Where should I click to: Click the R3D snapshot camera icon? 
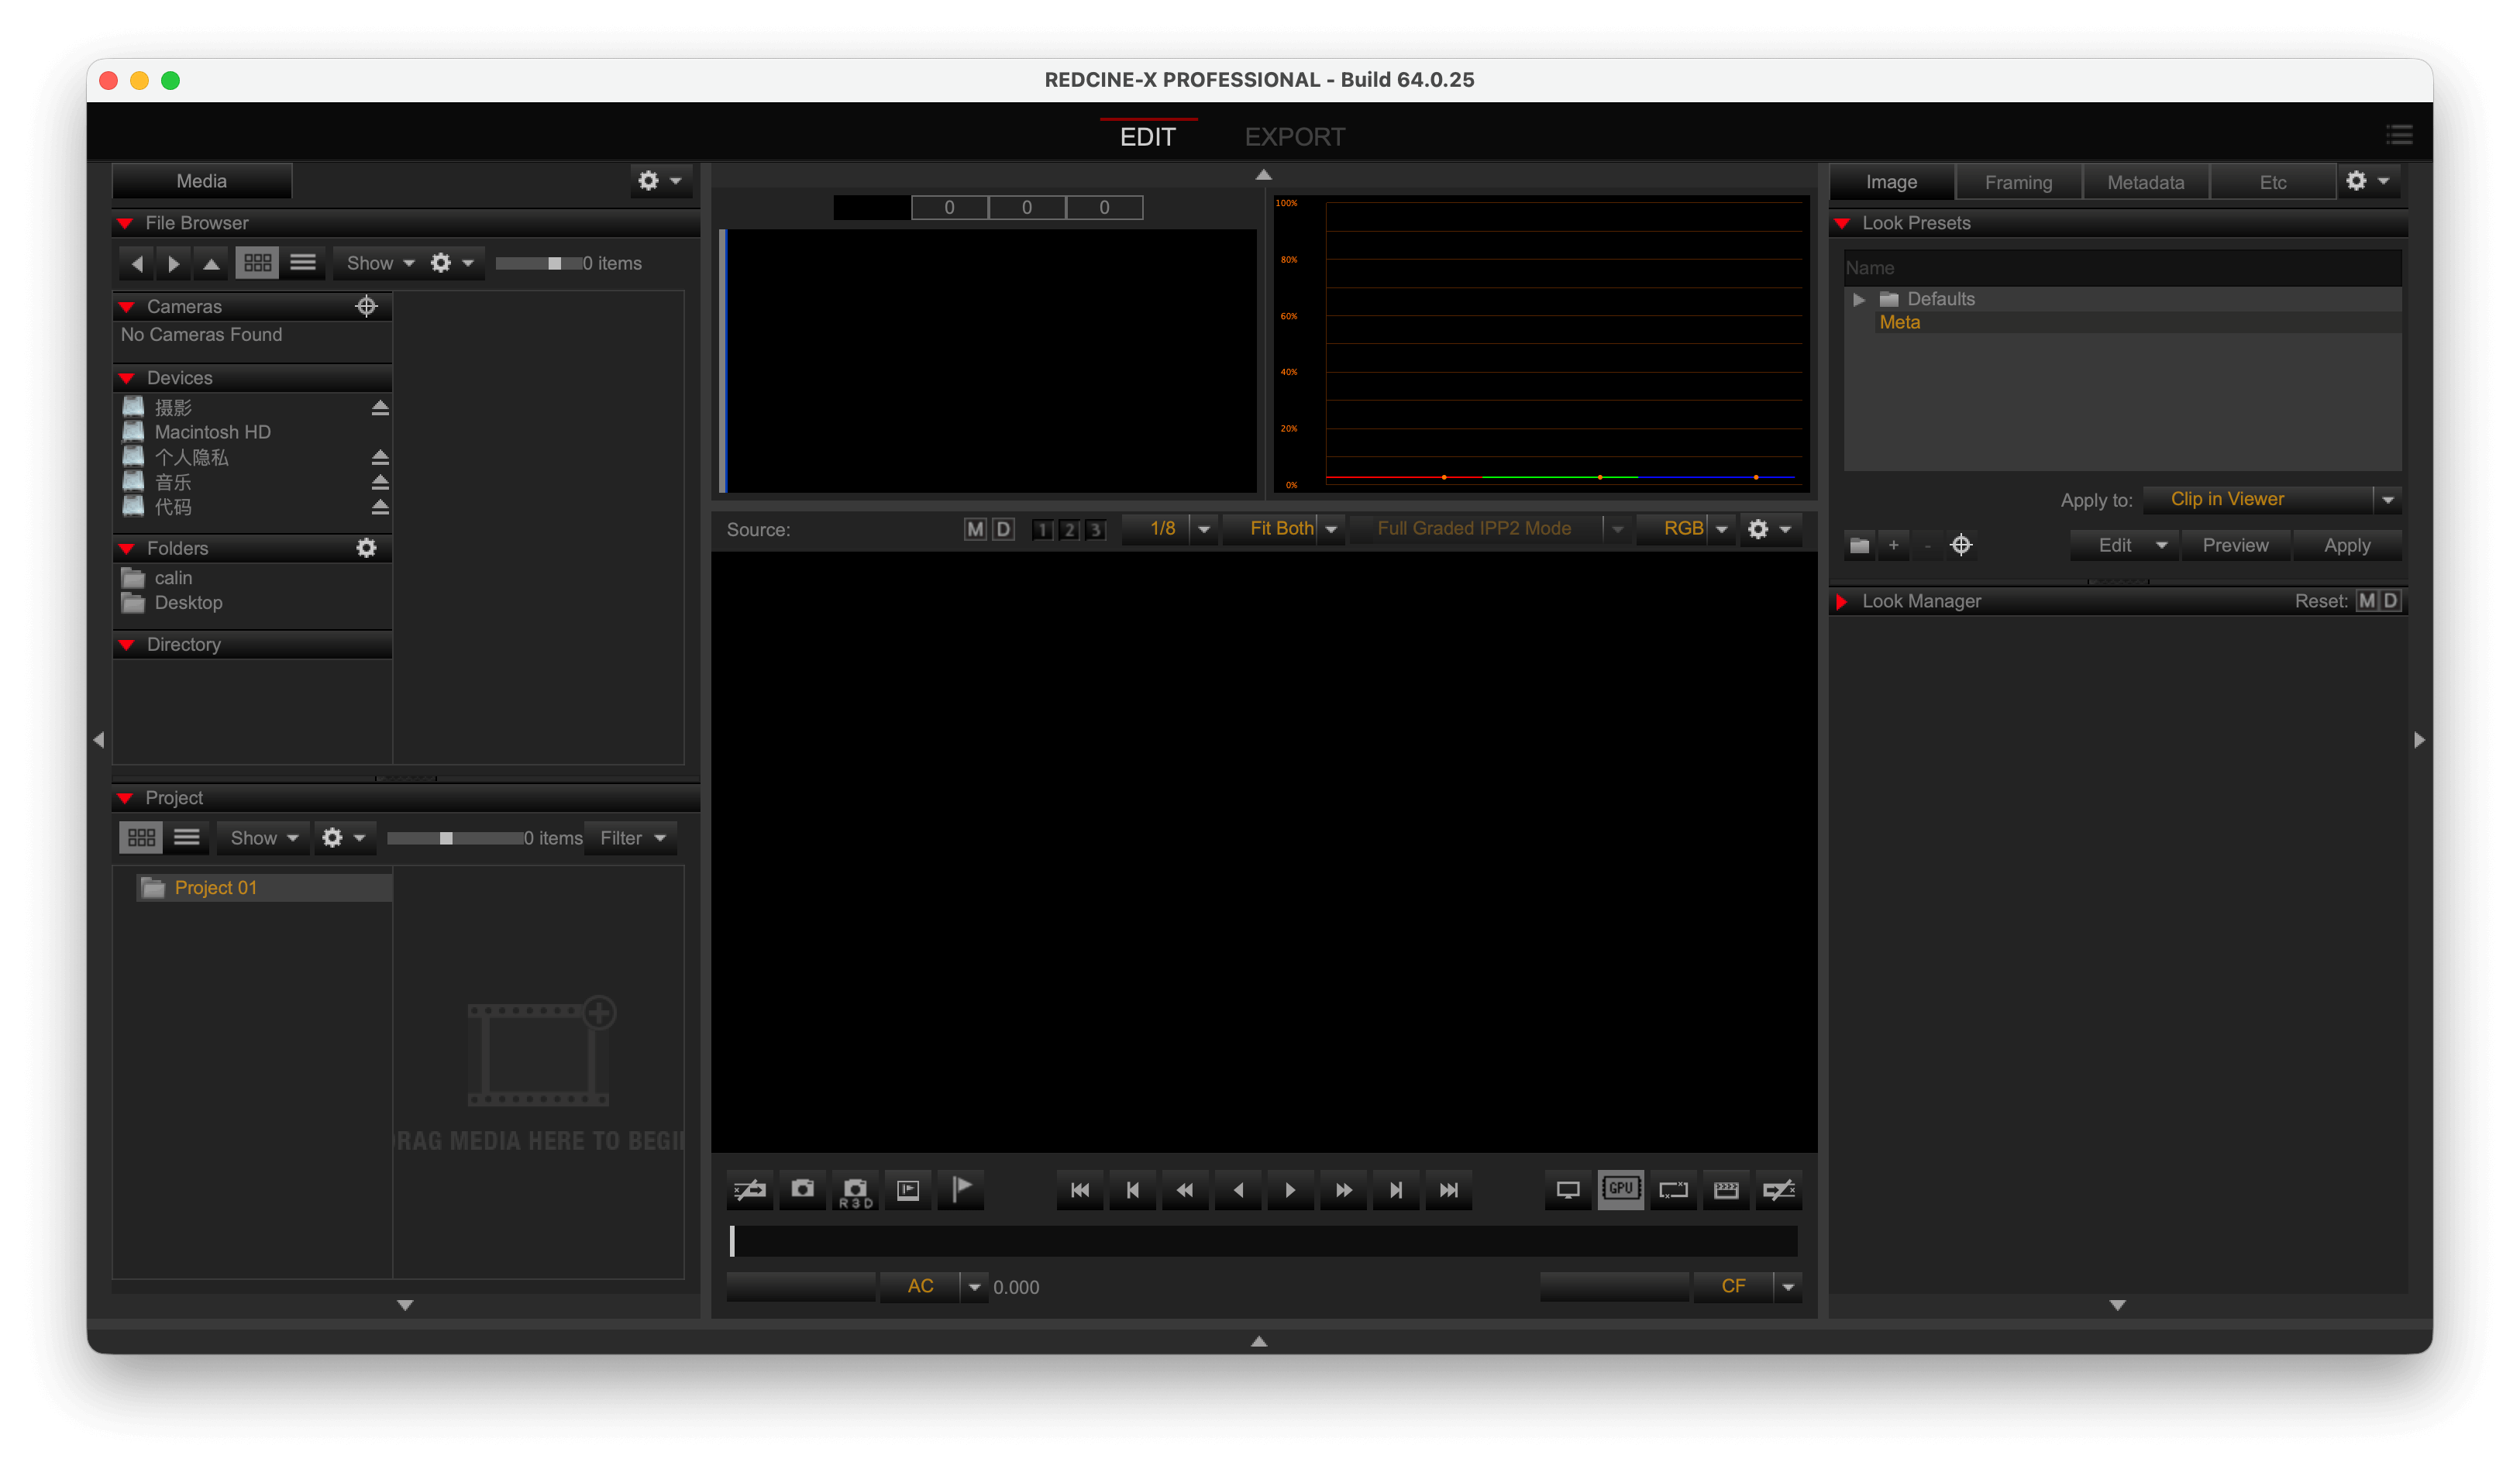coord(855,1190)
